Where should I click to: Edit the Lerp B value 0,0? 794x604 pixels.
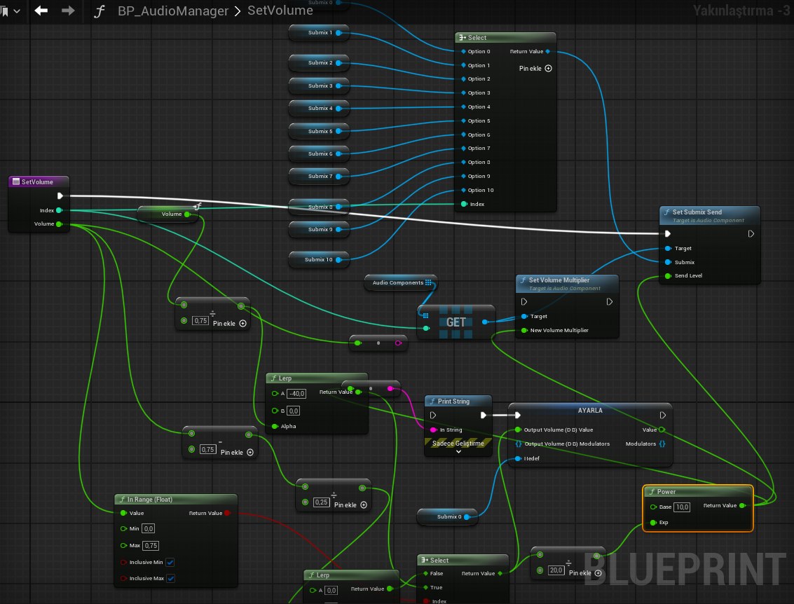(294, 411)
